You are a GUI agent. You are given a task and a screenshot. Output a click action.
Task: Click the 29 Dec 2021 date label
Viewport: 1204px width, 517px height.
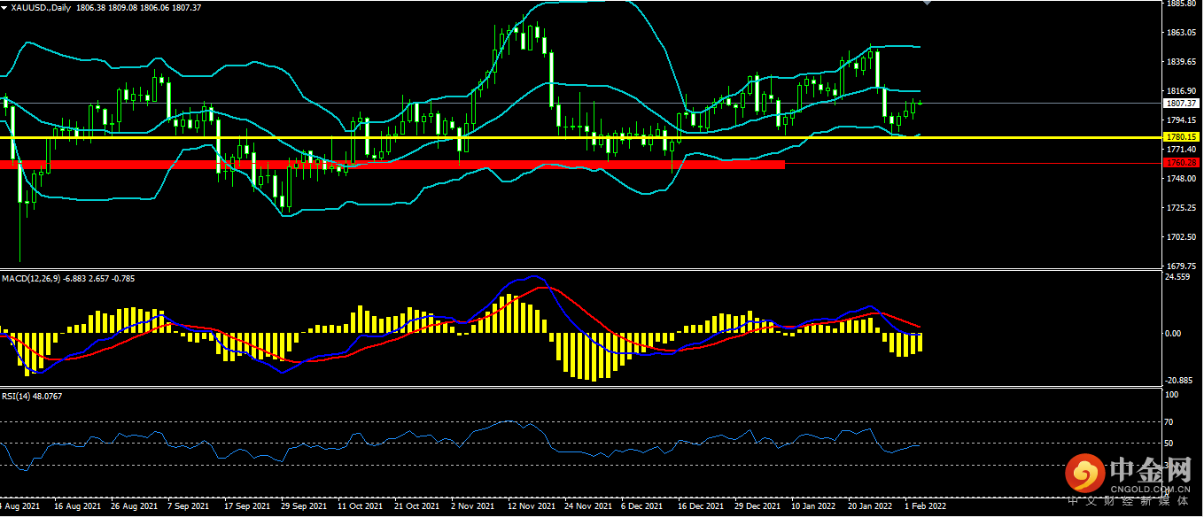click(x=757, y=507)
